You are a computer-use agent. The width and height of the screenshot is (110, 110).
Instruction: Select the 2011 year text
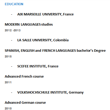click(x=8, y=82)
